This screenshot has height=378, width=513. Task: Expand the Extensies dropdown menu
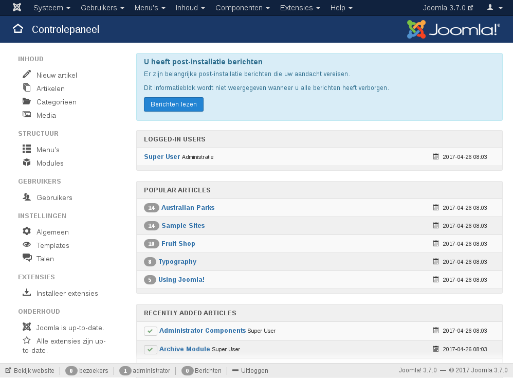[x=300, y=8]
